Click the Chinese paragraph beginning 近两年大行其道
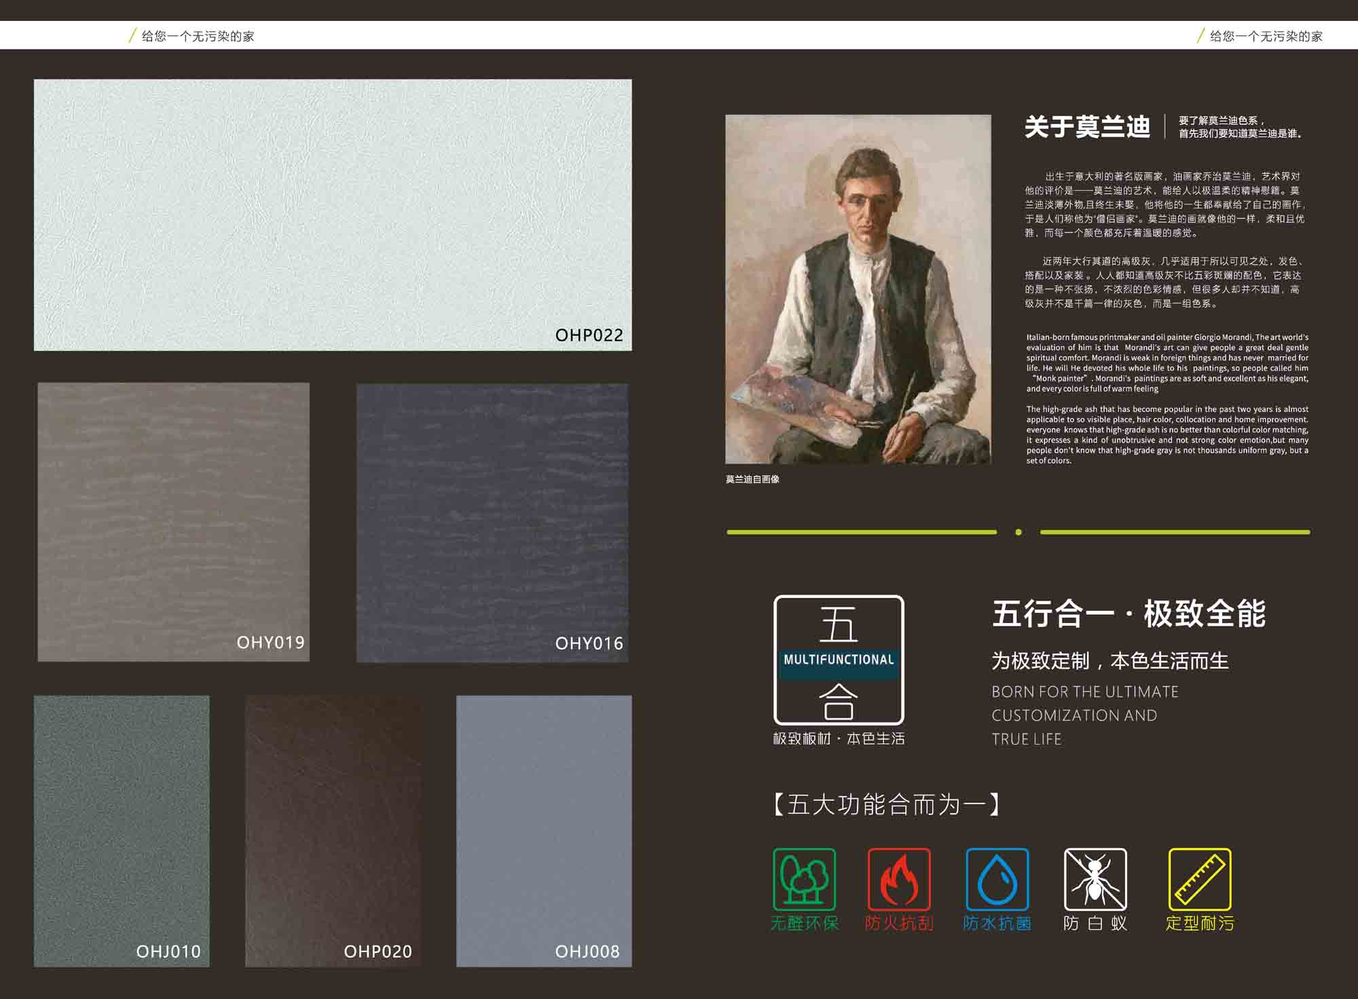The image size is (1358, 999). coord(1163,282)
